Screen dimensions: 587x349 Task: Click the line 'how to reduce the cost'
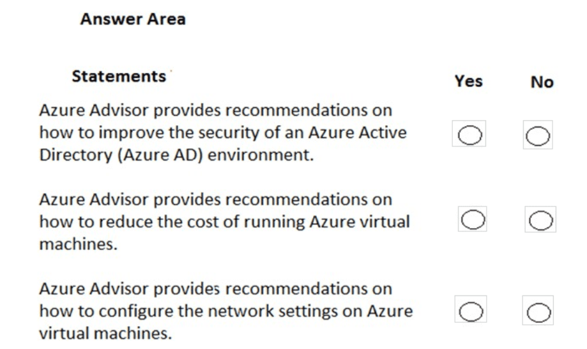[225, 222]
